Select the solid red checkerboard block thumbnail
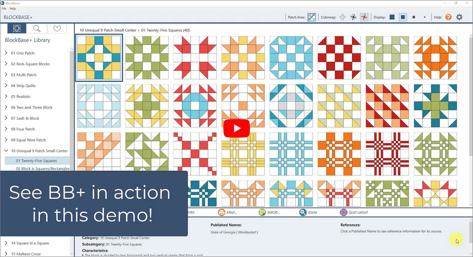 339,58
